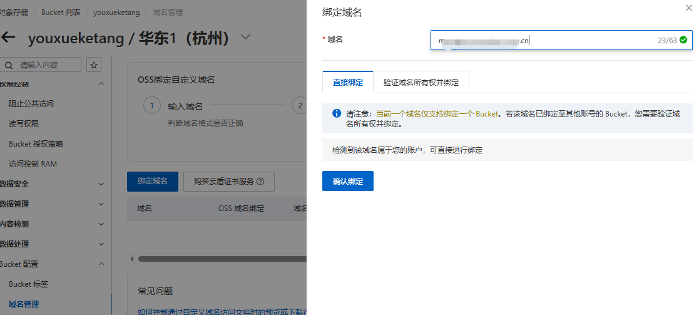Click the help icon on 购买云盾证书服务
The image size is (699, 315).
(260, 182)
